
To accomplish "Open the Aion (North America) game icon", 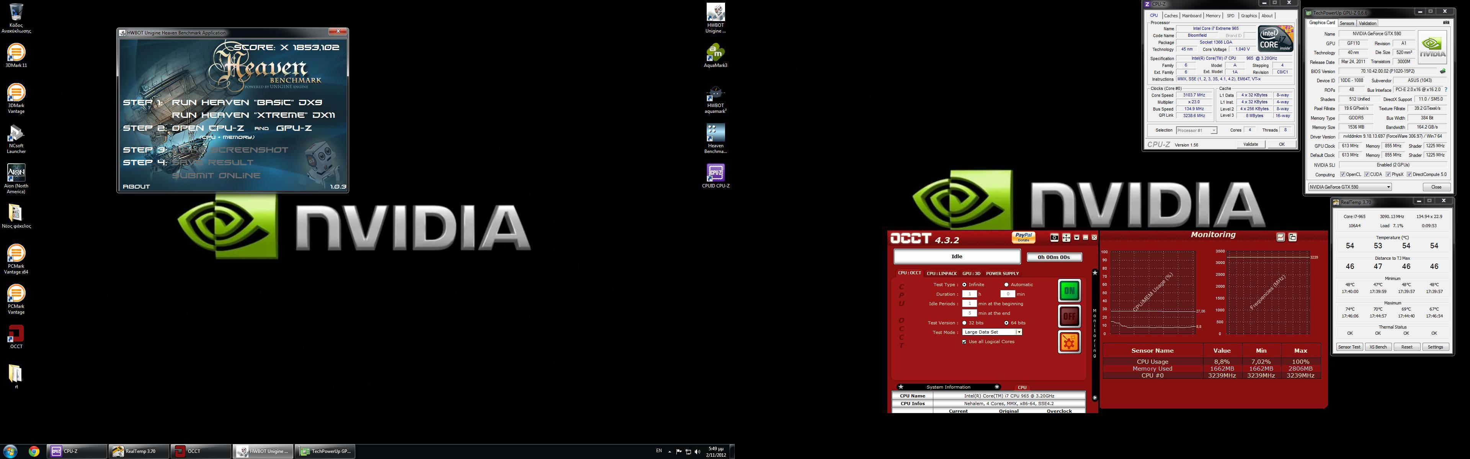I will click(x=16, y=179).
